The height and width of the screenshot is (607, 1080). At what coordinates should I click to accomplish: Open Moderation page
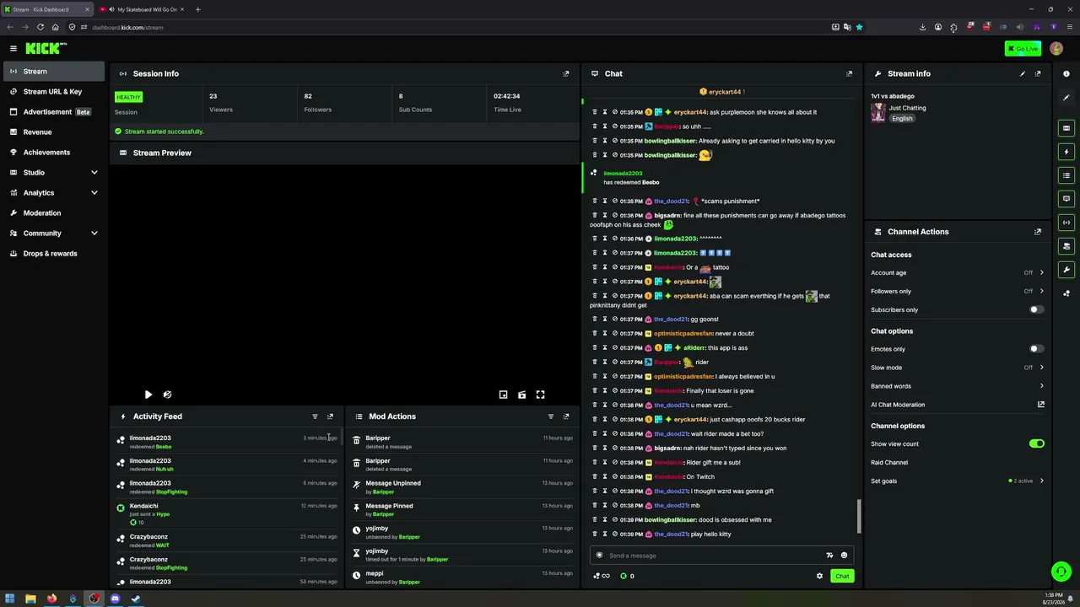click(54, 213)
